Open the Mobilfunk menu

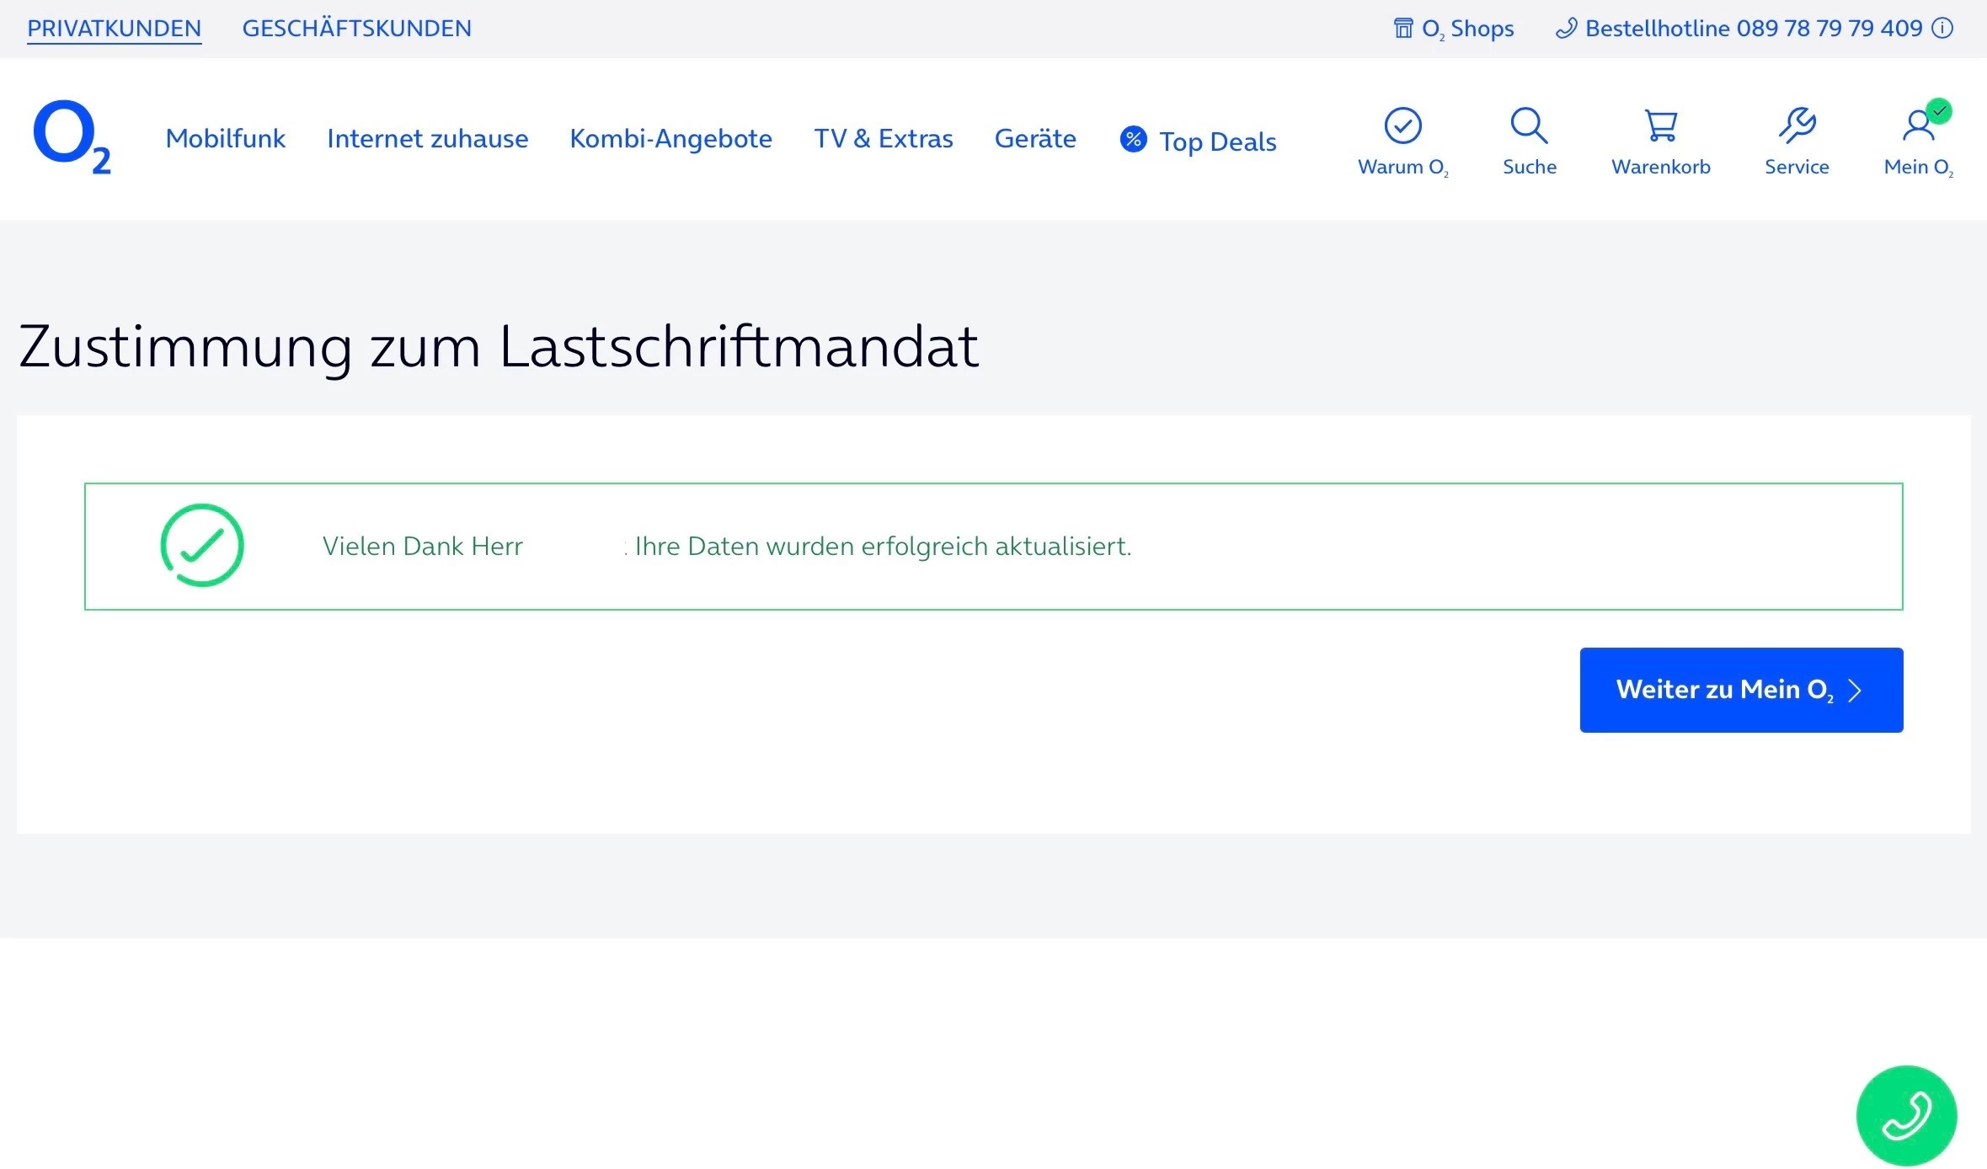pos(225,138)
